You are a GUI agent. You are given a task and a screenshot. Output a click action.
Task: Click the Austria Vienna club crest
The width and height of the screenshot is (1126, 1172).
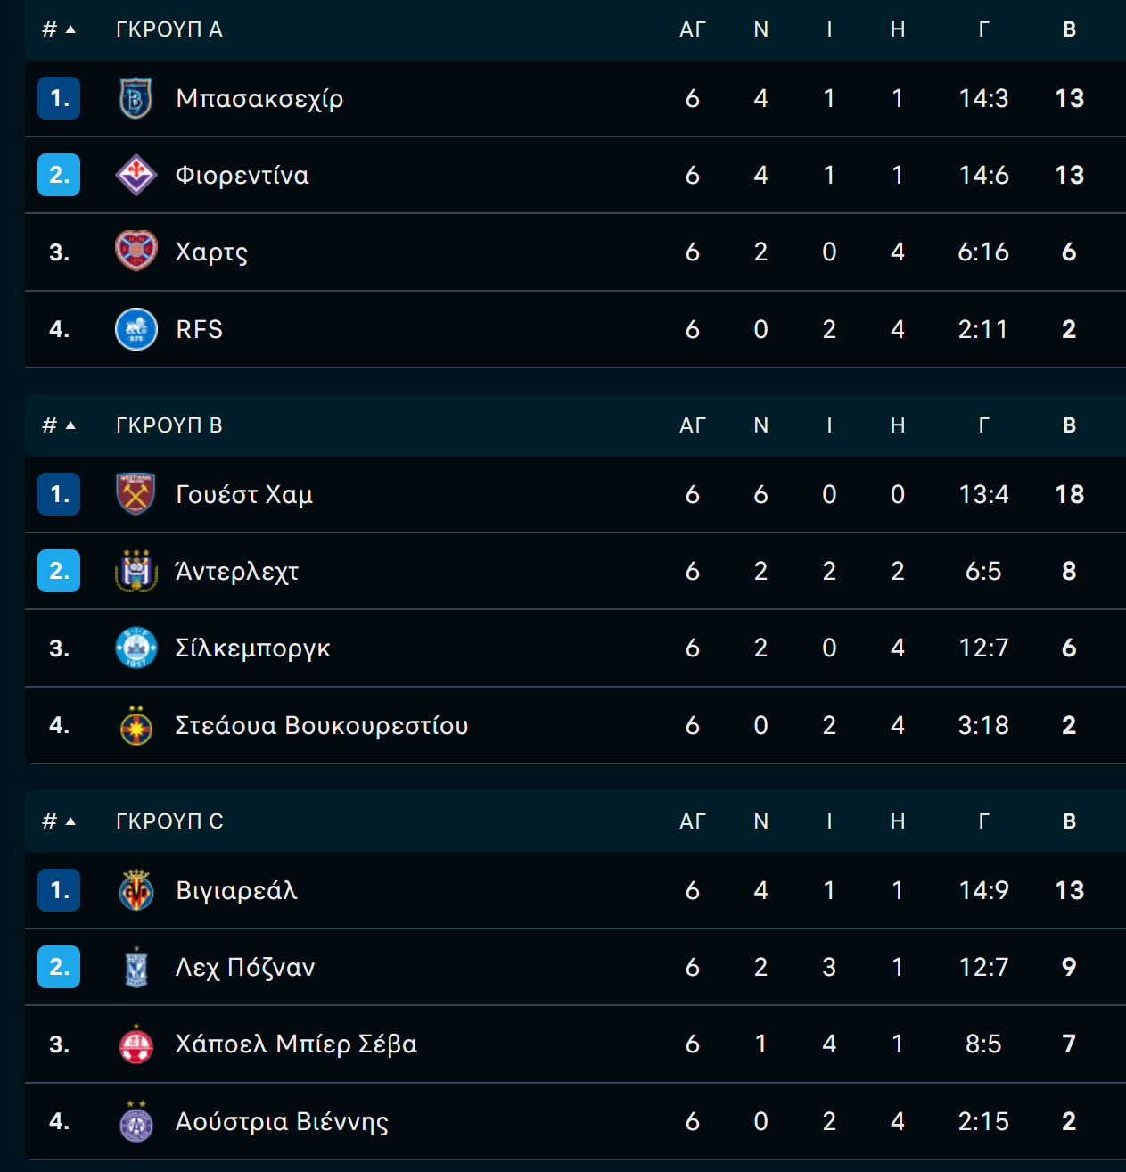click(136, 1121)
